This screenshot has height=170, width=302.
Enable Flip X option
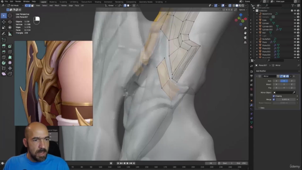(277, 88)
